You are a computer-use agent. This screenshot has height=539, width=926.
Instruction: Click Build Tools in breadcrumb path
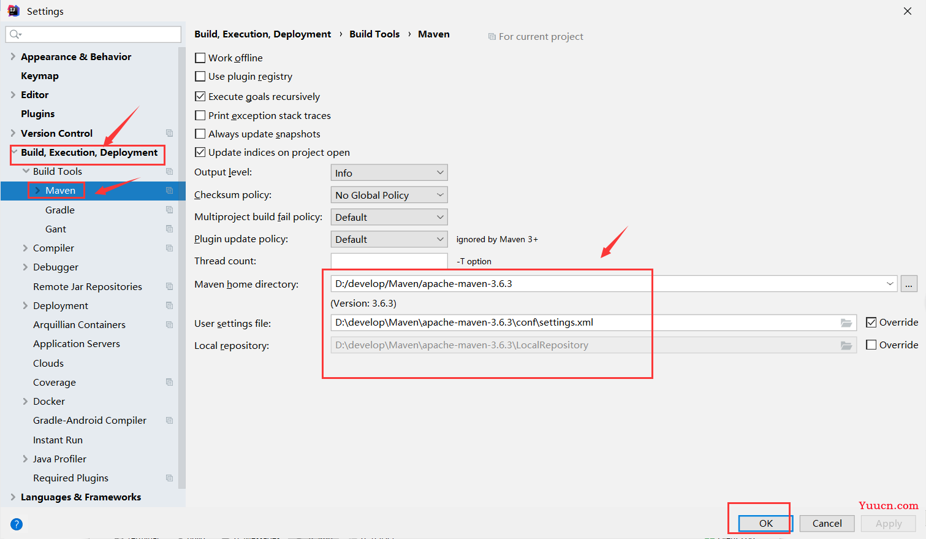click(x=374, y=34)
